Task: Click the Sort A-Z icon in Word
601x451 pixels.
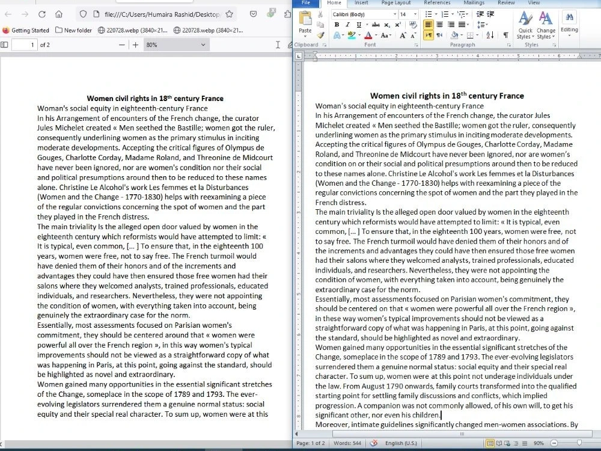Action: pyautogui.click(x=490, y=35)
